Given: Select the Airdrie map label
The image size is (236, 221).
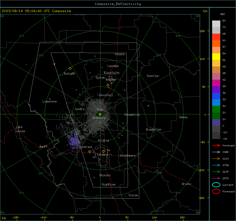Looking at the screenshot, I should 103,140.
